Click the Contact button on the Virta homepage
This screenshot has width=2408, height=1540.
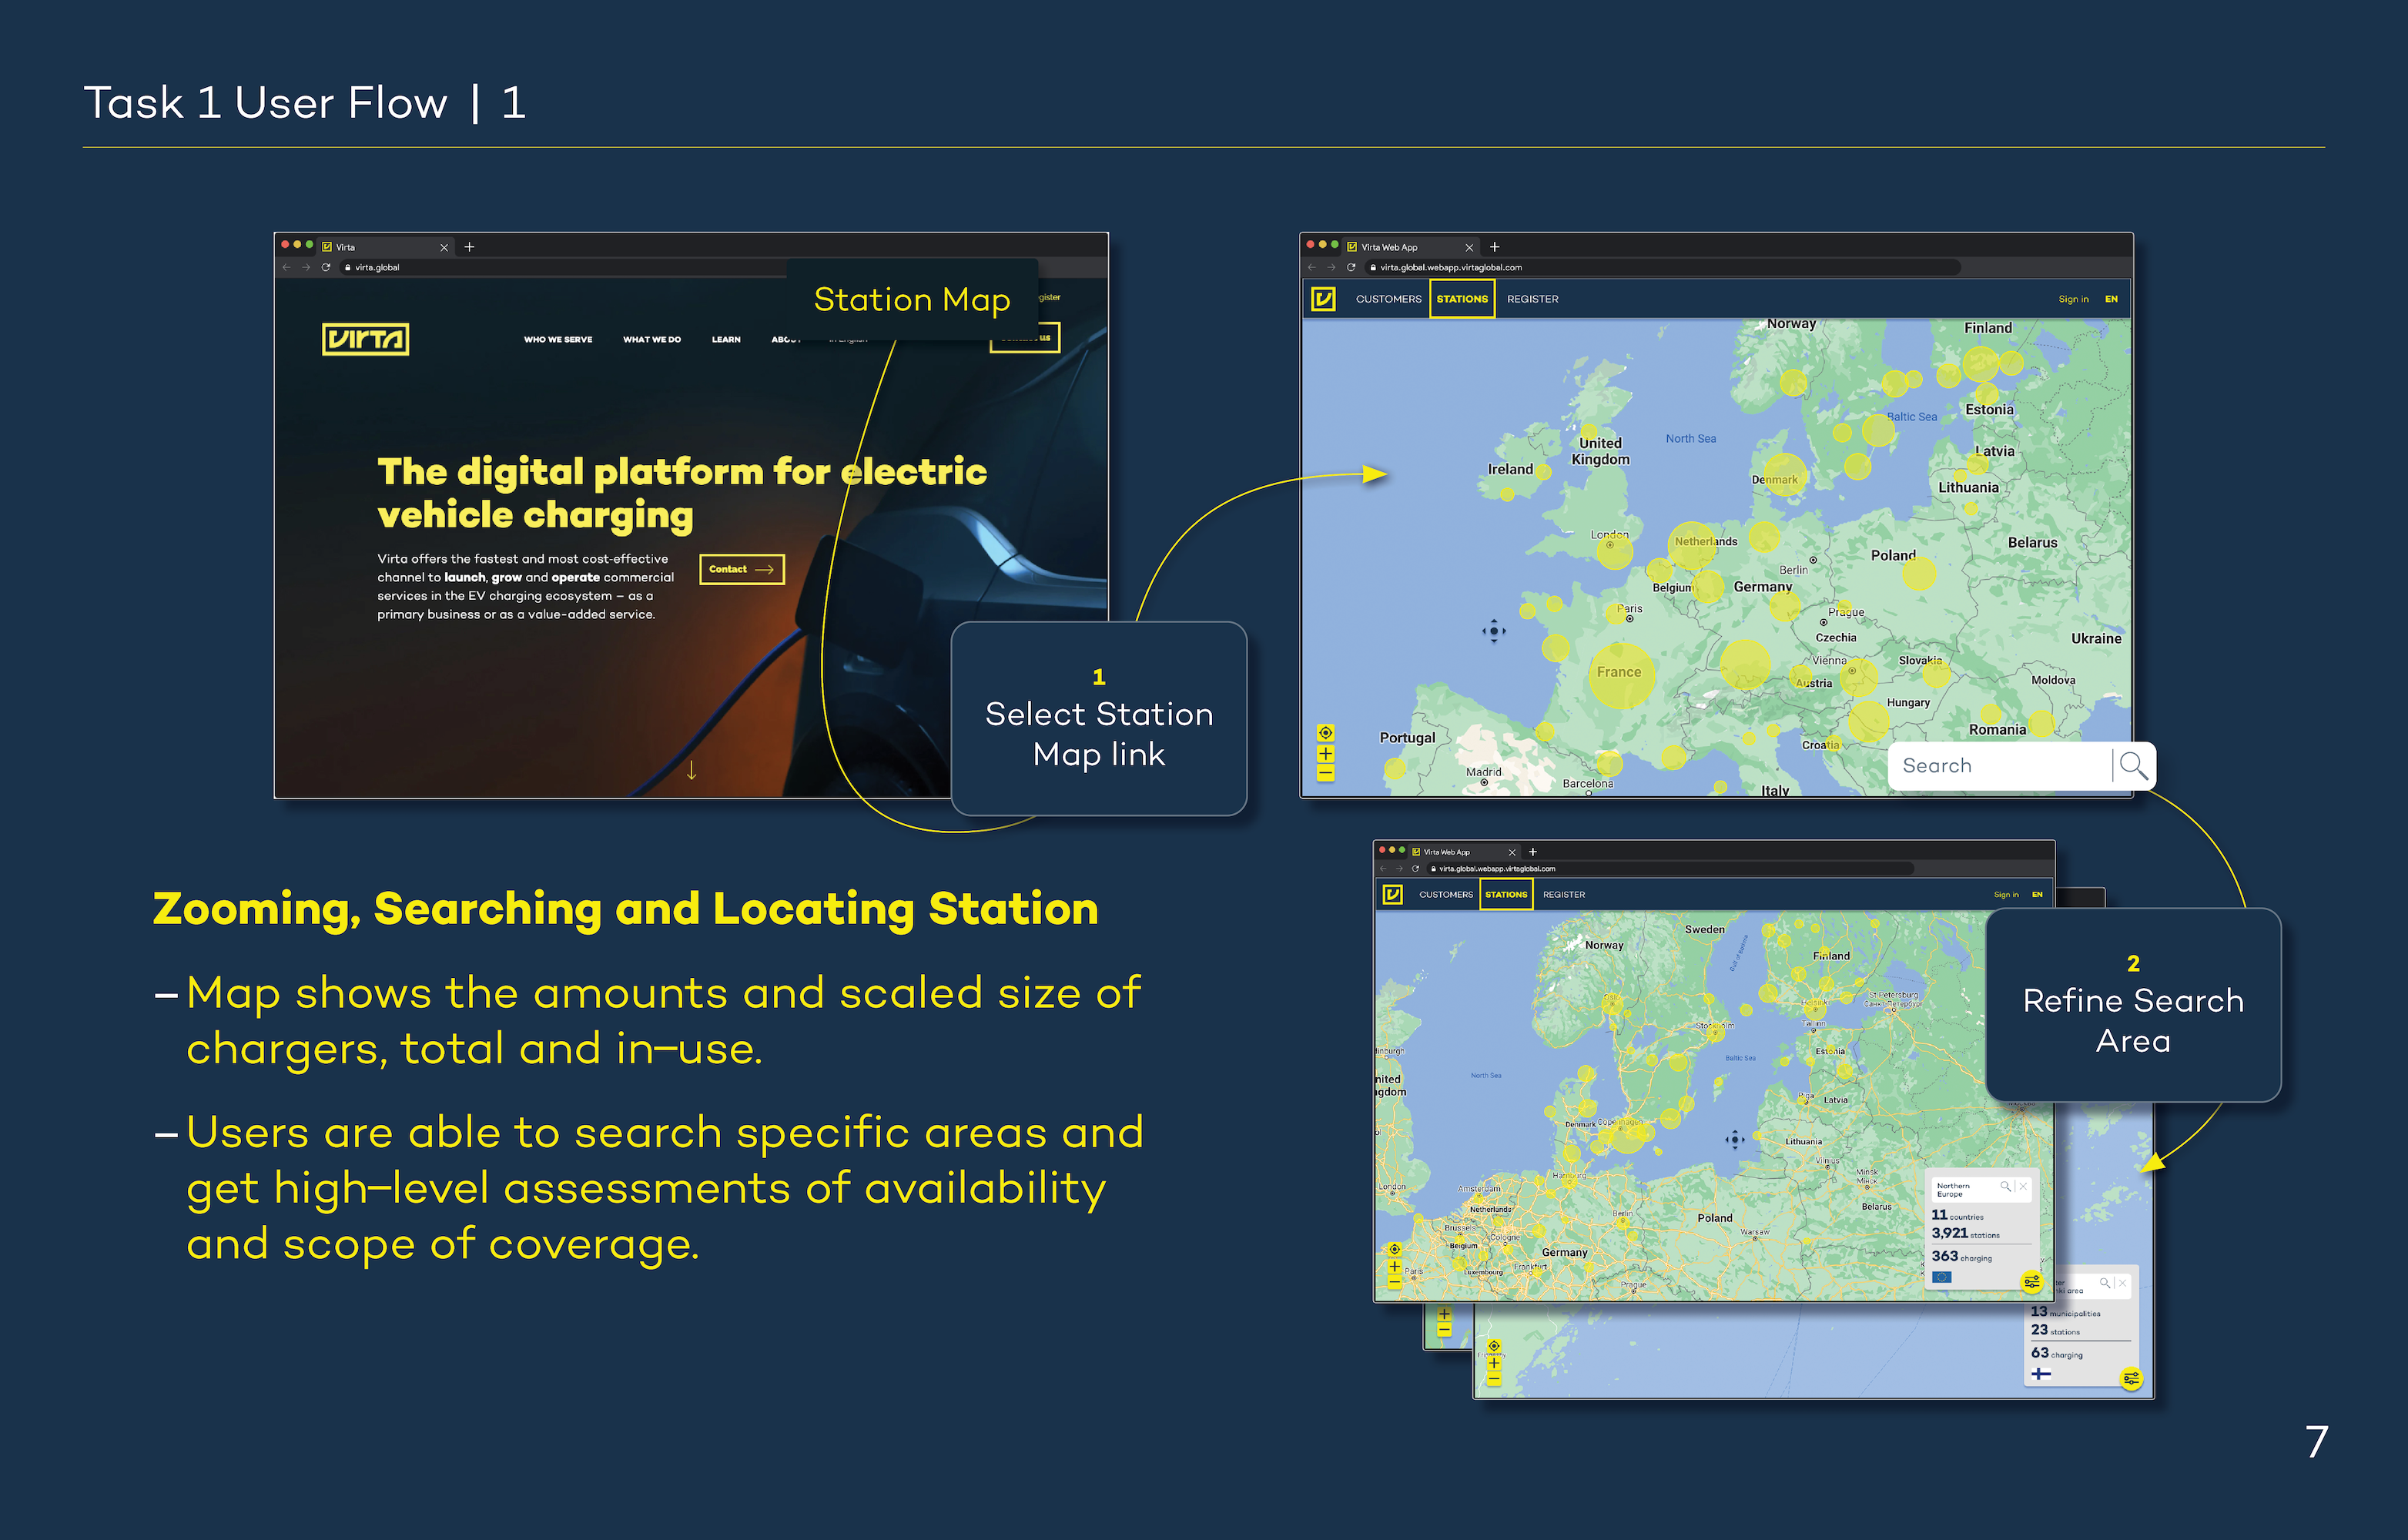tap(741, 569)
